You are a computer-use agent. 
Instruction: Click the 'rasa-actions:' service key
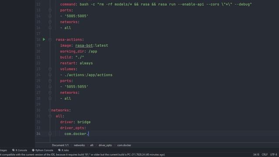coord(70,40)
